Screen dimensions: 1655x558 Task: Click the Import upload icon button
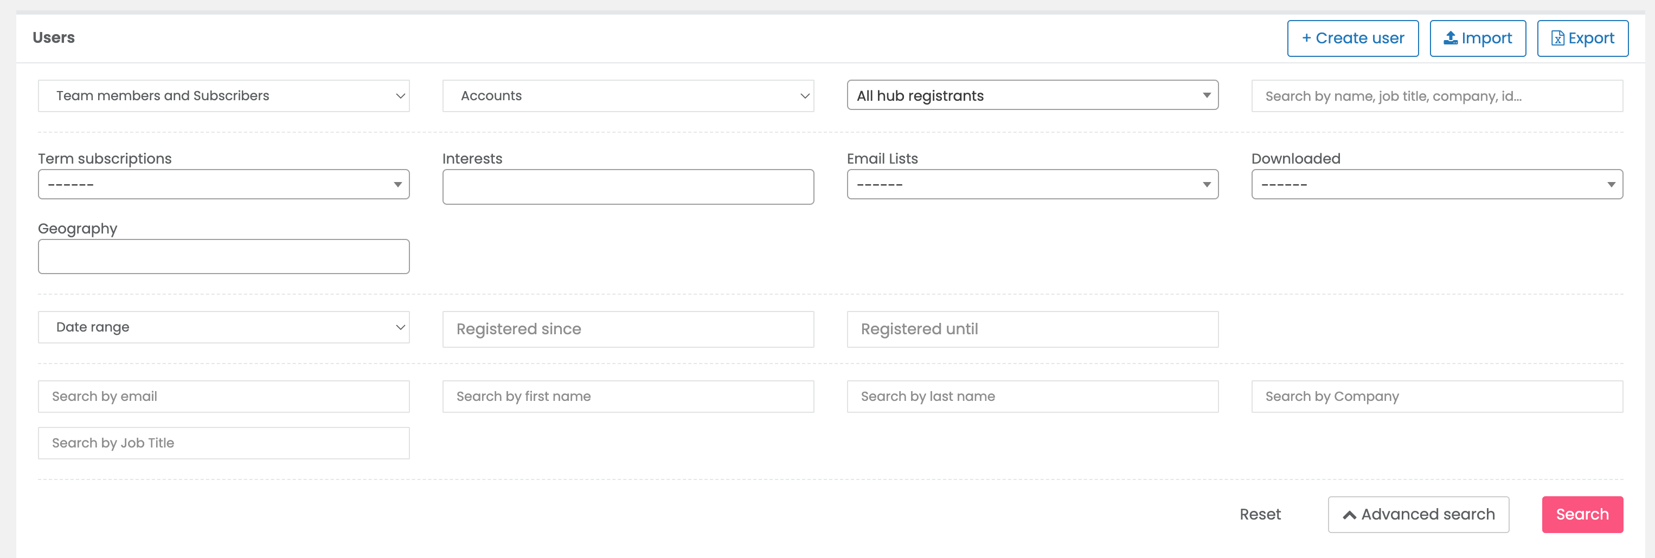[x=1477, y=38]
